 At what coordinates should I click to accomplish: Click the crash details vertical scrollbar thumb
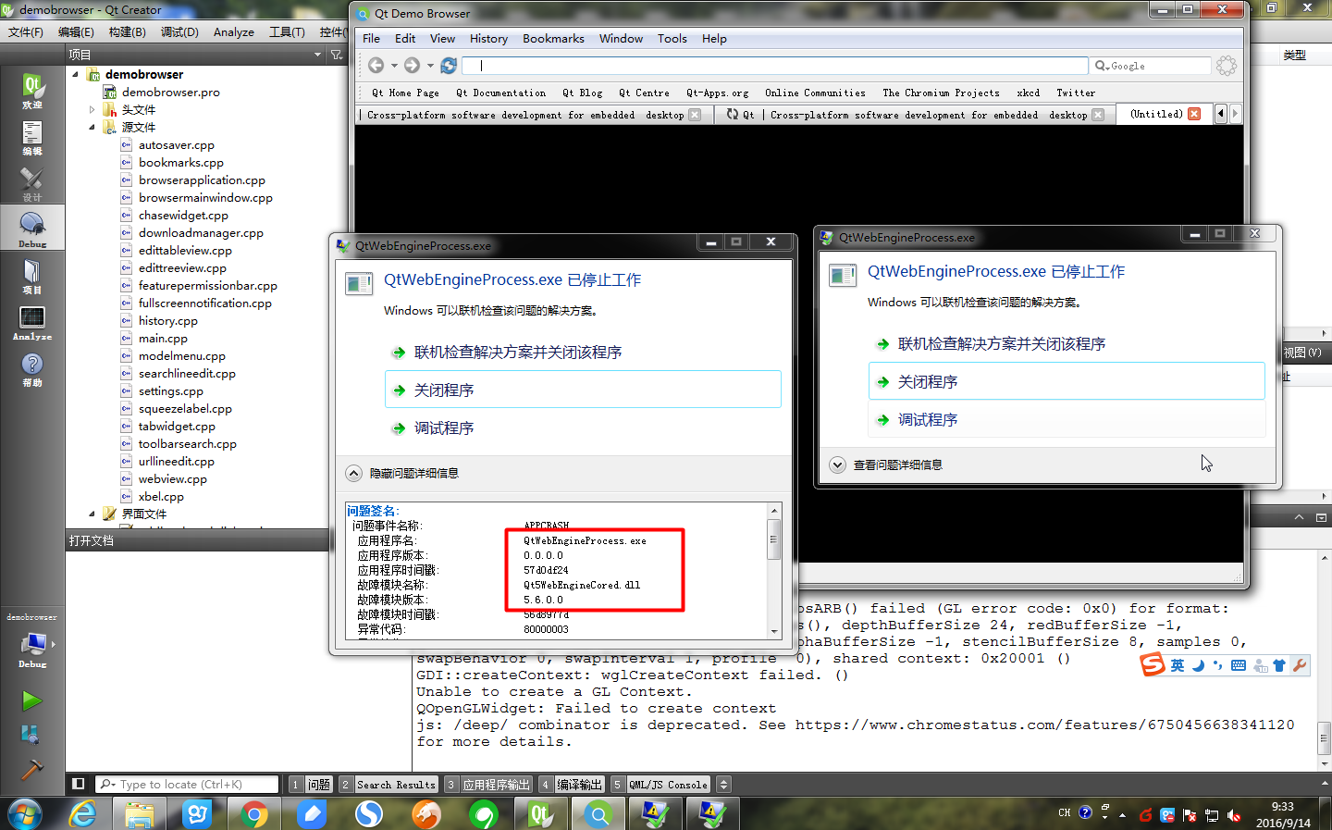coord(773,539)
